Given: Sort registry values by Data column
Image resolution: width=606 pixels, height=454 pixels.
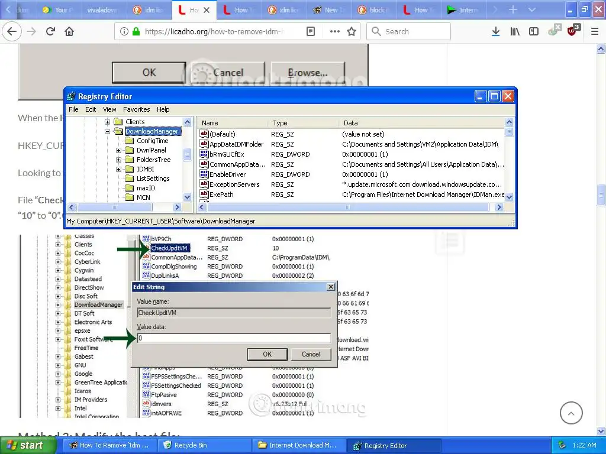Looking at the screenshot, I should [x=421, y=123].
